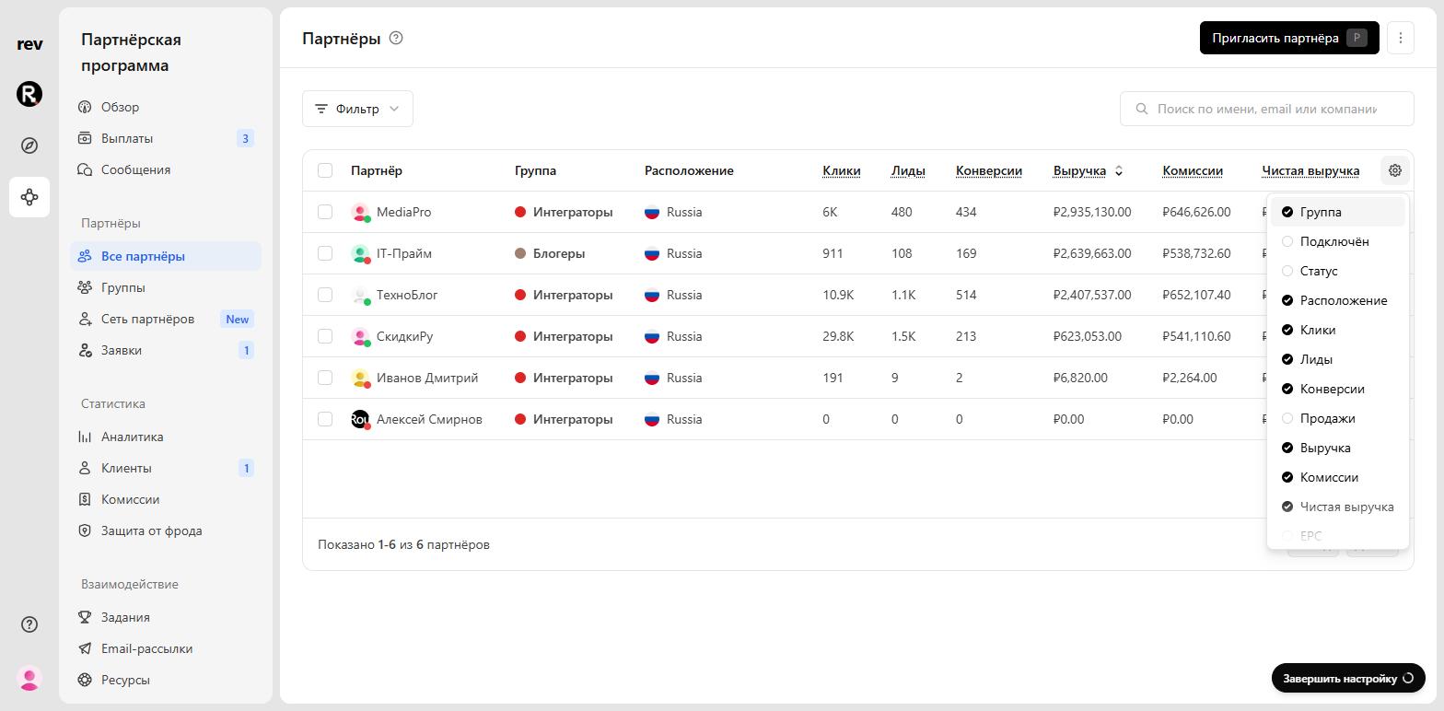The image size is (1444, 711).
Task: Click the Завершить настройку button
Action: [1348, 679]
